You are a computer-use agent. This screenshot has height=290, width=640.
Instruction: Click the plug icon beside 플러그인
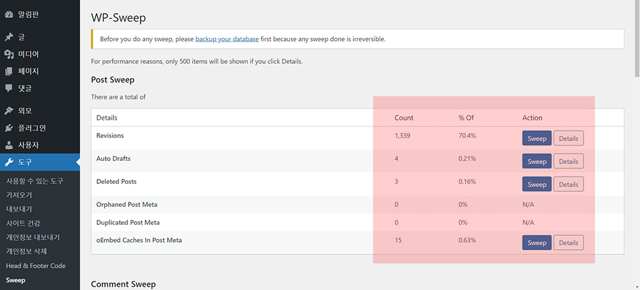(x=9, y=128)
